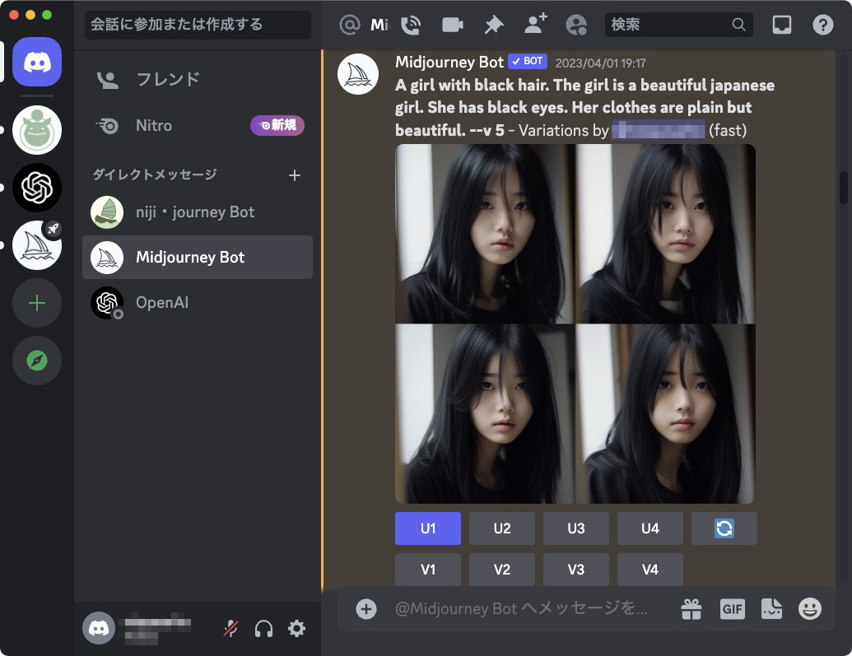Open the GIF picker
852x656 pixels.
(732, 608)
